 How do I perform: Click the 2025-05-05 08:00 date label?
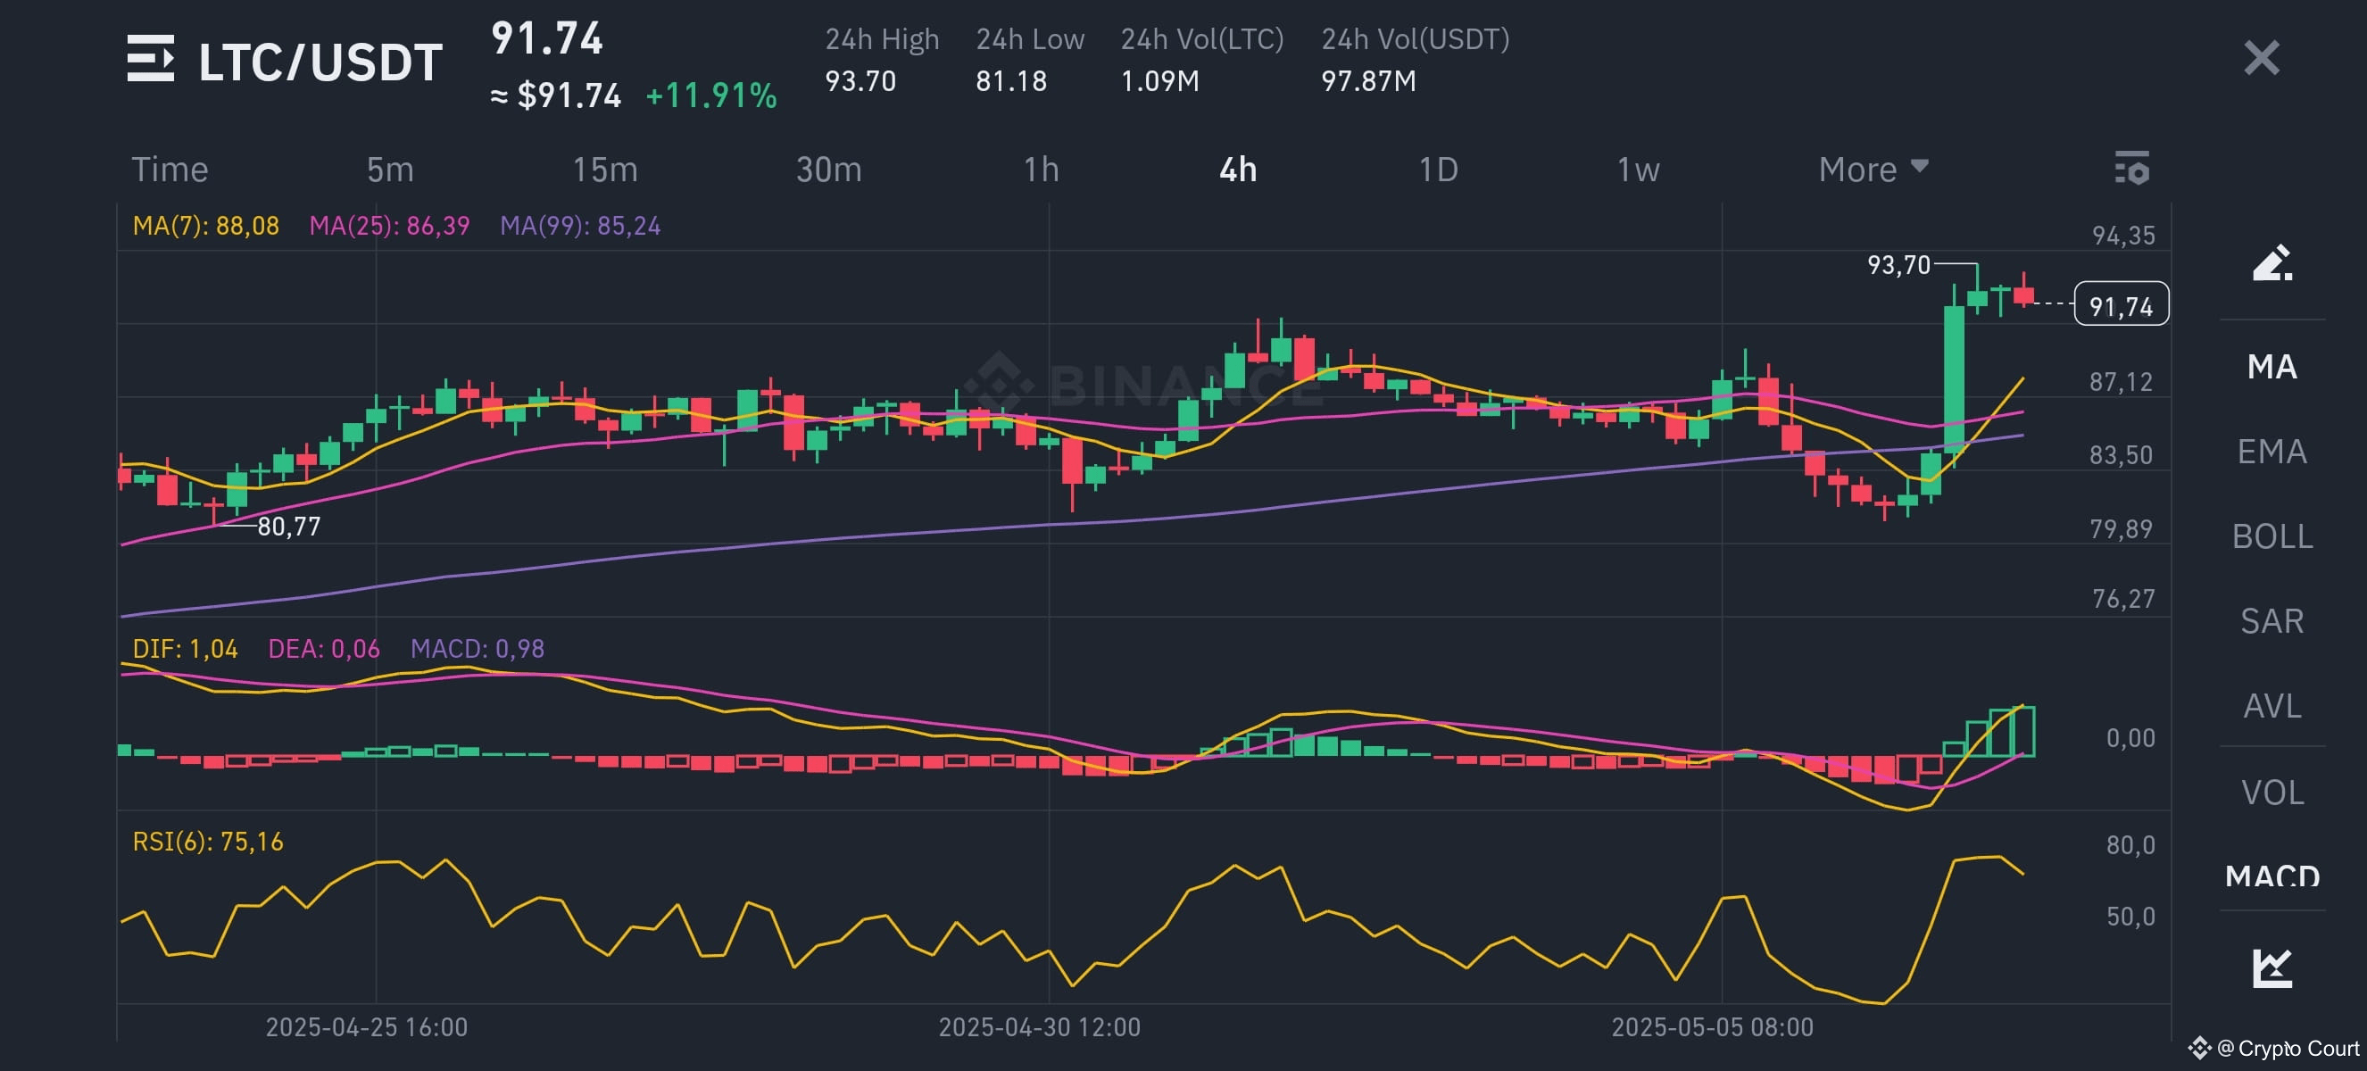pos(1712,1026)
